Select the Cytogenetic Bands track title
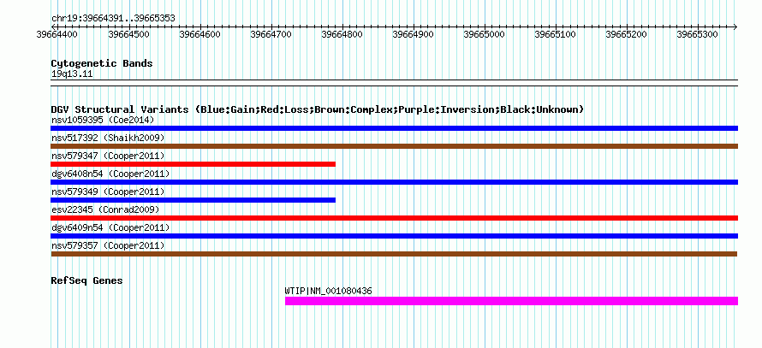 point(102,63)
